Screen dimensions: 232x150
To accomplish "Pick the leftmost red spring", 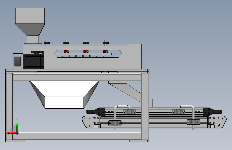I will [x=66, y=51].
